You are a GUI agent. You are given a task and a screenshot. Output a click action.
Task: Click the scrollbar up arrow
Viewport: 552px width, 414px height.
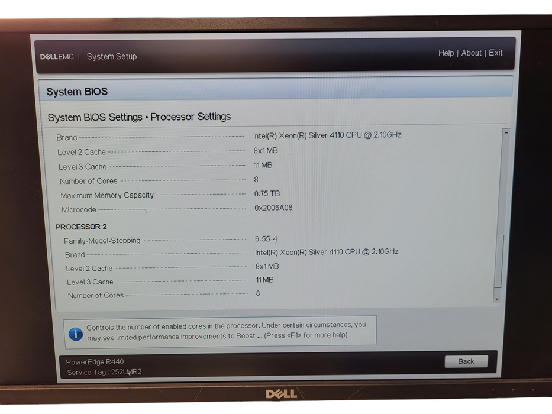[x=505, y=132]
